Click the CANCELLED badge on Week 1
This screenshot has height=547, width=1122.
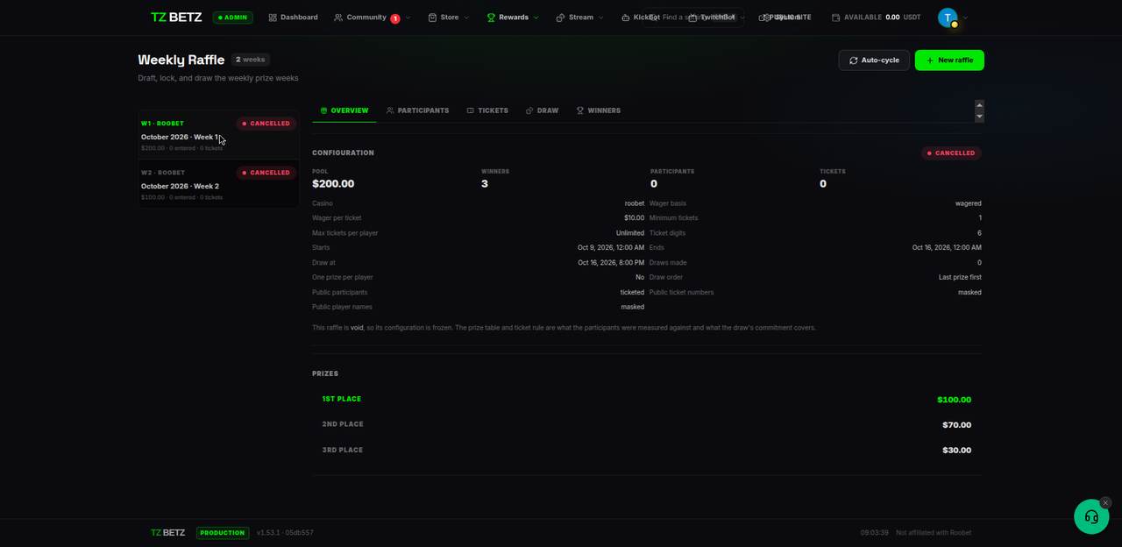point(266,124)
